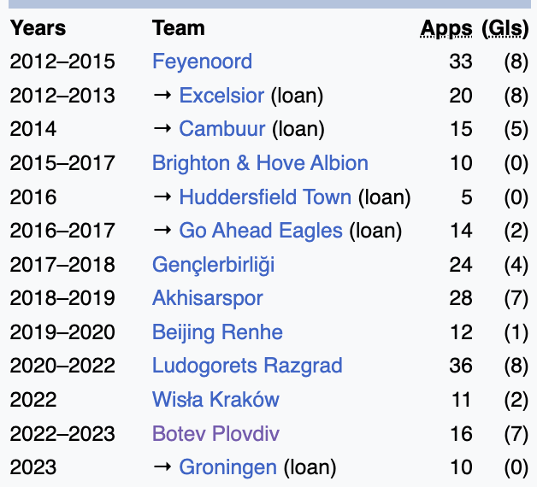Click the Gls column abbreviation header
This screenshot has width=537, height=487.
tap(505, 29)
